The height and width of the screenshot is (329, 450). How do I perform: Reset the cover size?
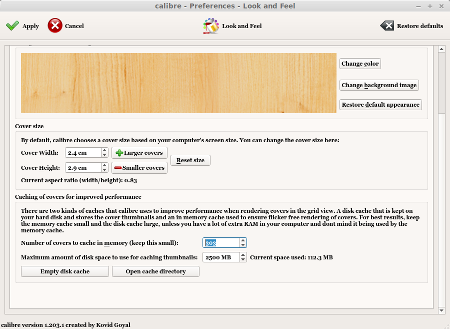coord(190,160)
